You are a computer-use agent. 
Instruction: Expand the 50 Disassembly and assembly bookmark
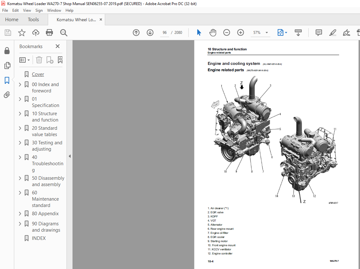click(x=20, y=178)
